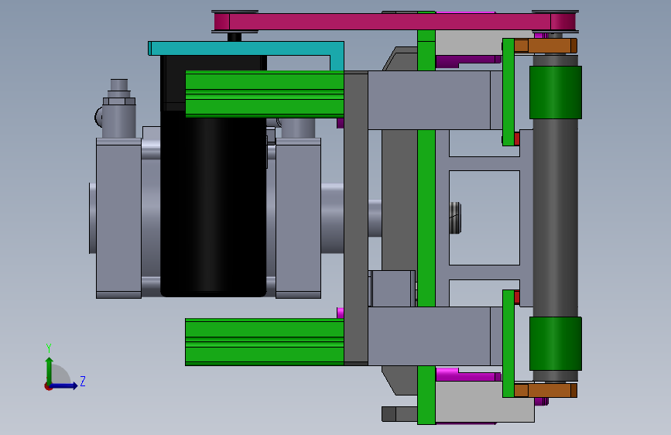Select the lower dark-green roller sleeve
671x435 pixels.
(556, 344)
